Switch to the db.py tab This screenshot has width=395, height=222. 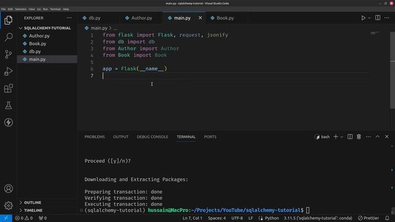coord(94,18)
